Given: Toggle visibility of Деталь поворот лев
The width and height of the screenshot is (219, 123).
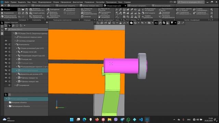Looking at the screenshot, I should 6,81.
